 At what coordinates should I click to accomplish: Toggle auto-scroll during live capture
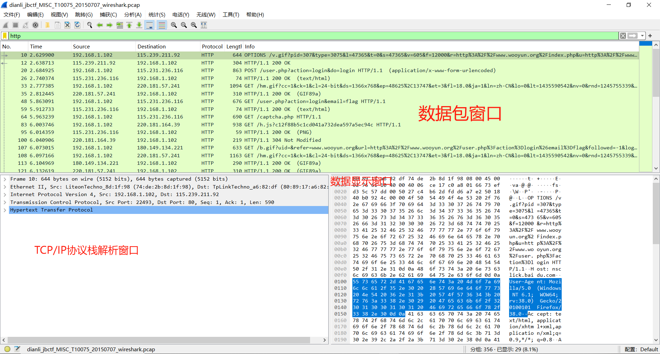tap(150, 25)
